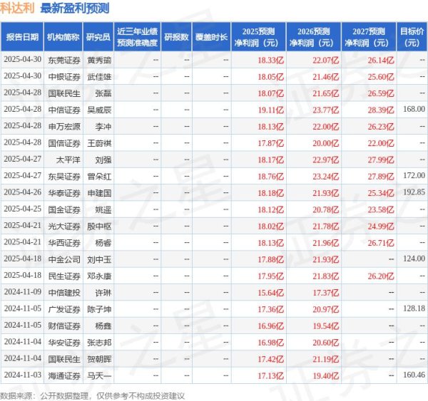Select the 研究员 column header
The width and height of the screenshot is (428, 401).
pyautogui.click(x=98, y=37)
